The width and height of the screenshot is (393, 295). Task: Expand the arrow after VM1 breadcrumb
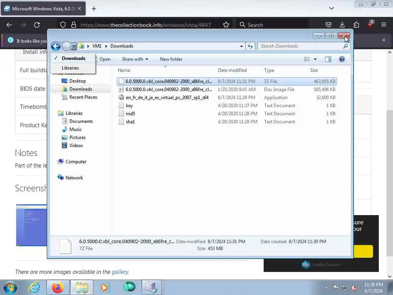[x=106, y=46]
